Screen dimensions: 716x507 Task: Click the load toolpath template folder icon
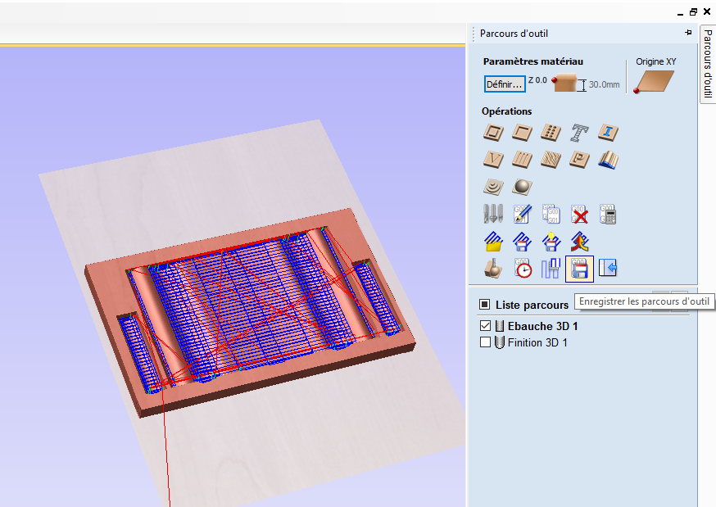[493, 242]
